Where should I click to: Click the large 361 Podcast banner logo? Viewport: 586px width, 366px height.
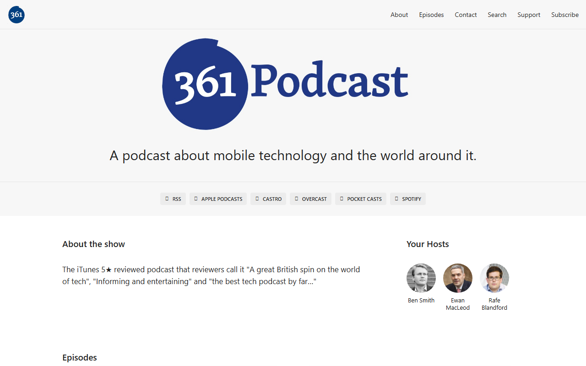(x=285, y=84)
